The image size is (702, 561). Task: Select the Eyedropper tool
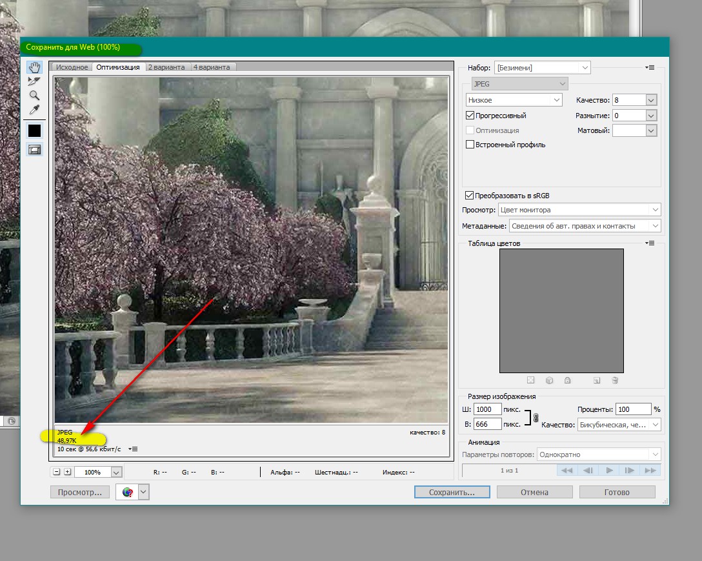[x=34, y=109]
